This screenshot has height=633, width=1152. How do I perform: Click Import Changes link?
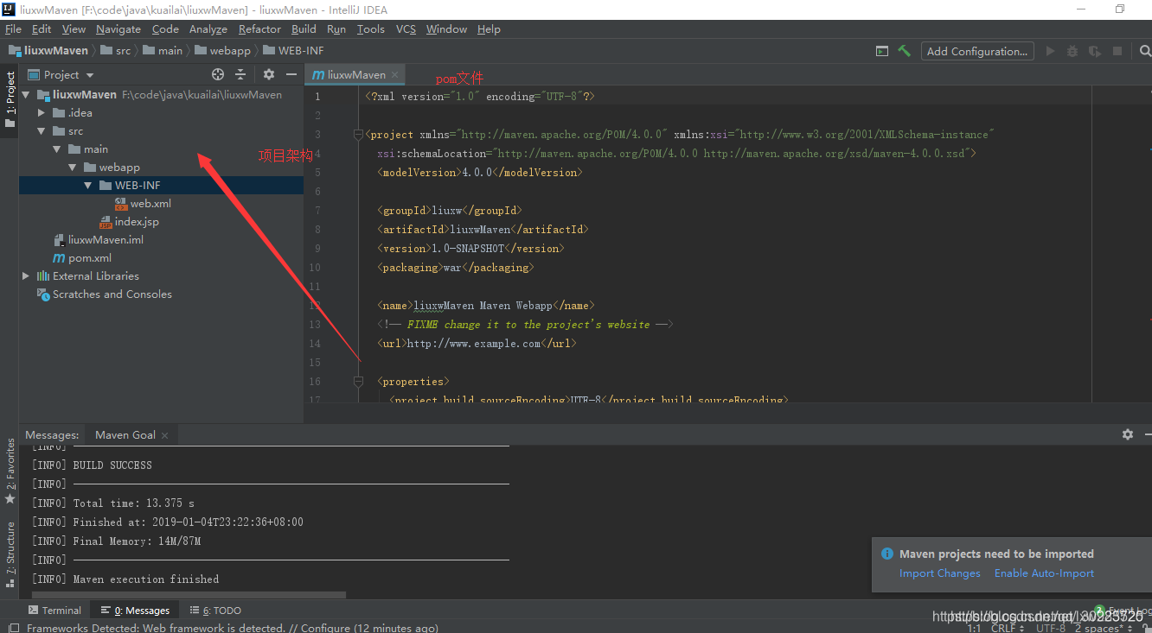click(940, 573)
